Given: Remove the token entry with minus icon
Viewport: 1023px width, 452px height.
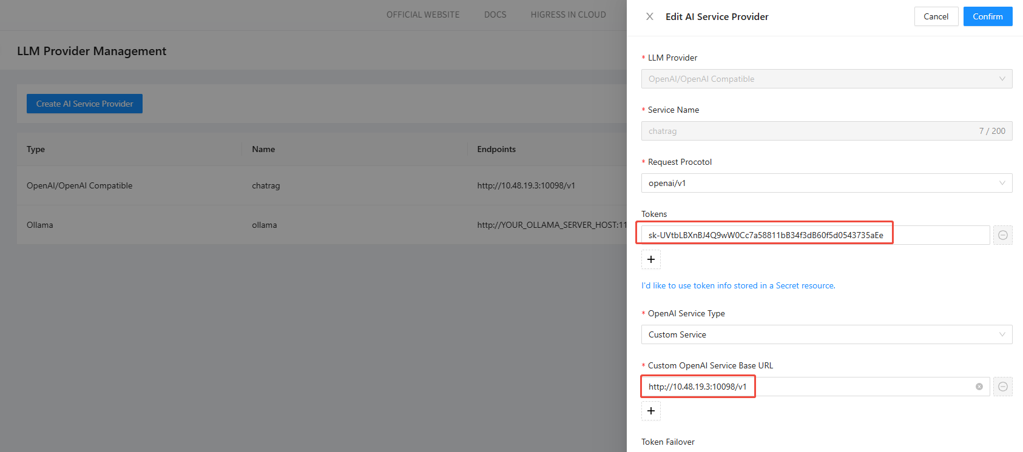Looking at the screenshot, I should click(1002, 235).
